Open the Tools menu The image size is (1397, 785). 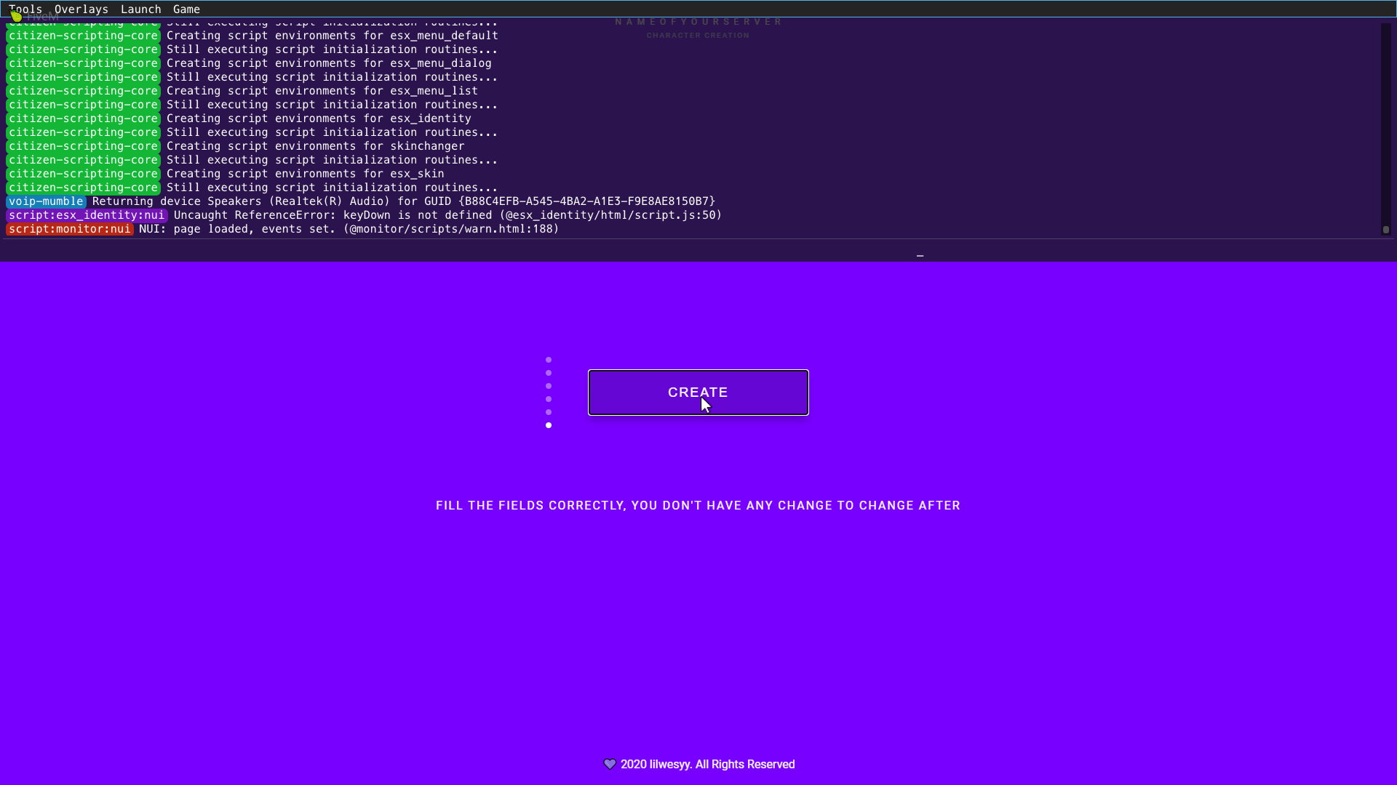25,9
